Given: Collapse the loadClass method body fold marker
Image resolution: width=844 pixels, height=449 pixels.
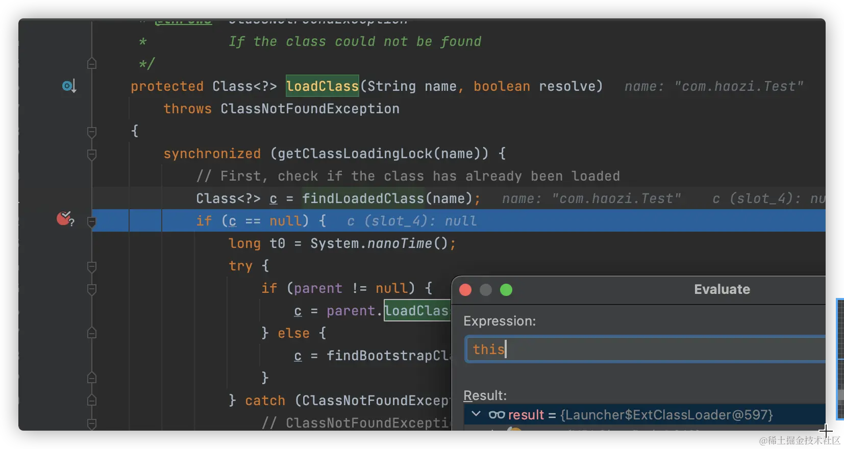Looking at the screenshot, I should 92,132.
